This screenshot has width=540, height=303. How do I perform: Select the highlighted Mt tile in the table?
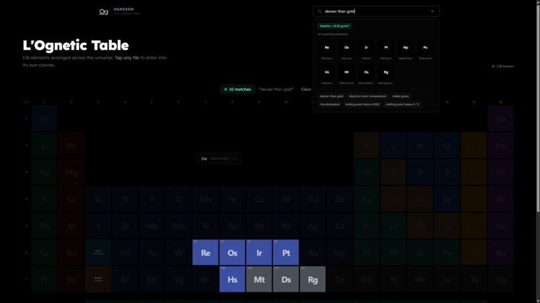pyautogui.click(x=259, y=280)
